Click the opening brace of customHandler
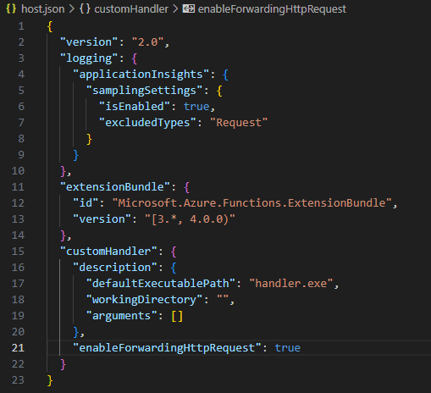The height and width of the screenshot is (393, 431). (x=174, y=252)
